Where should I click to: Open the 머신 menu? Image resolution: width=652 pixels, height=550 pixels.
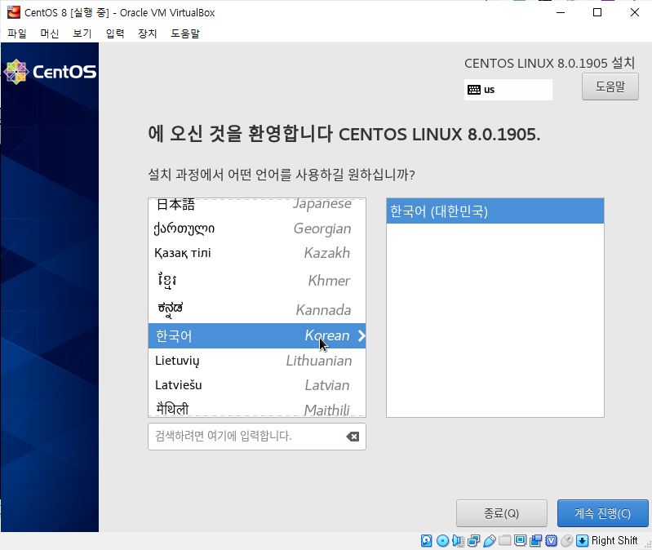point(50,33)
